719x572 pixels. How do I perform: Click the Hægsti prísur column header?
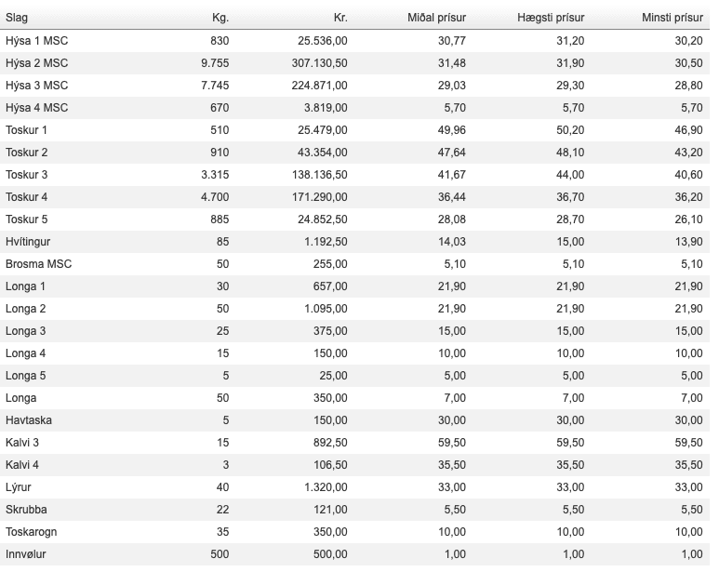pyautogui.click(x=551, y=18)
